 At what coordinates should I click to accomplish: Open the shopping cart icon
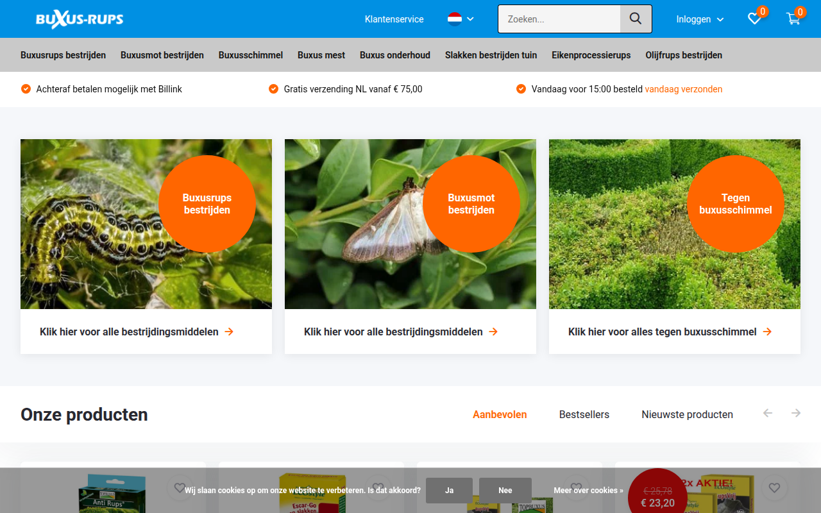[x=793, y=19]
